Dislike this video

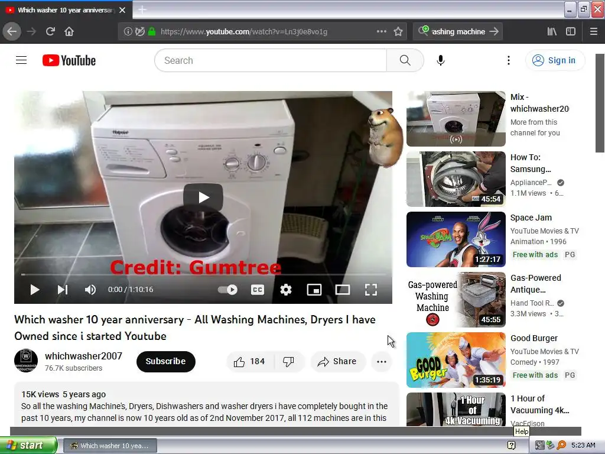288,361
